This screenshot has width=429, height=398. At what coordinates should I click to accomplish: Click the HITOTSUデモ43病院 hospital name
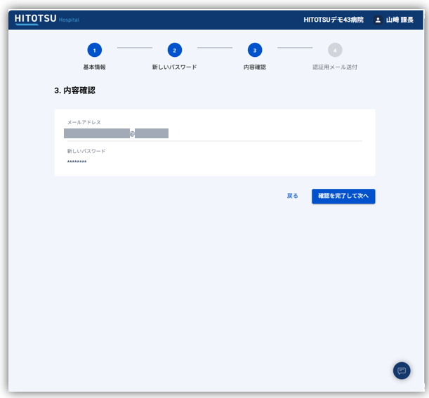334,20
